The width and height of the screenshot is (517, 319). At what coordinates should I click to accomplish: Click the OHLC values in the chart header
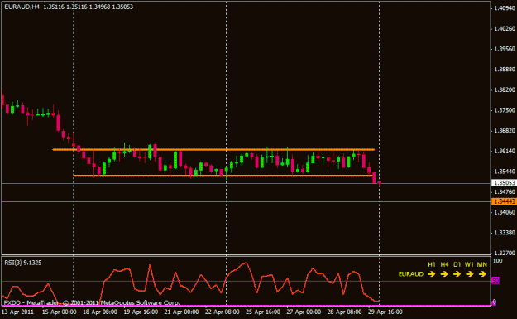(x=88, y=7)
